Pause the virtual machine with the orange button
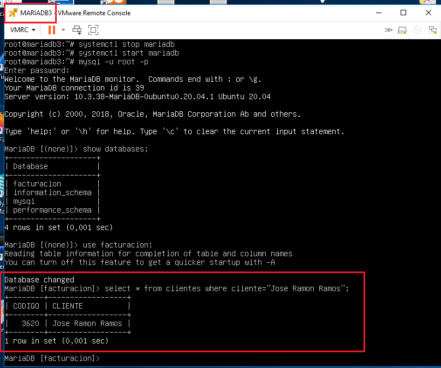Screen dimensions: 441x368 point(52,29)
